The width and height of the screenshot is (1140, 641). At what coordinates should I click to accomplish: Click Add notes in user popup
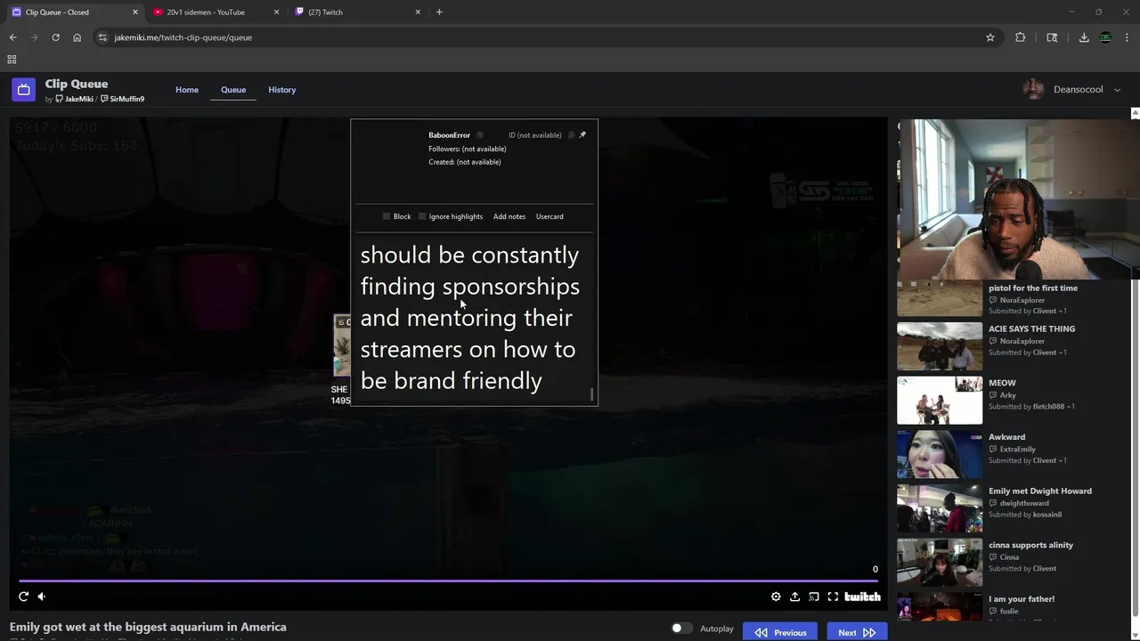(509, 216)
